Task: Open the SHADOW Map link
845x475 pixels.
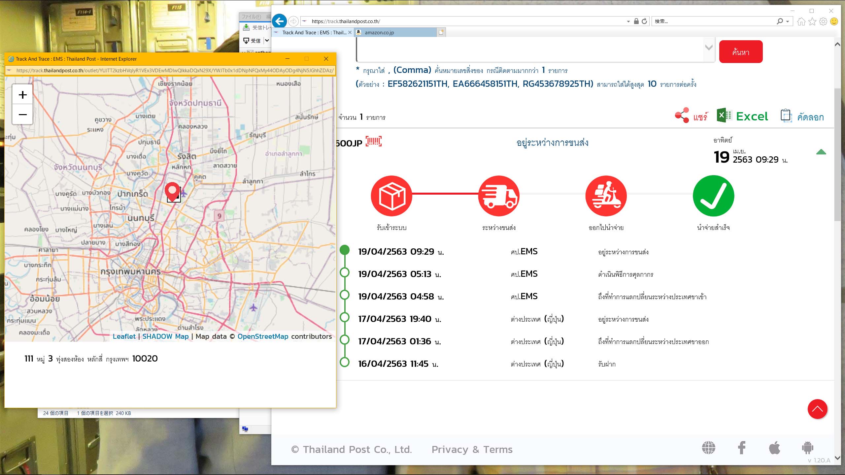Action: point(165,336)
